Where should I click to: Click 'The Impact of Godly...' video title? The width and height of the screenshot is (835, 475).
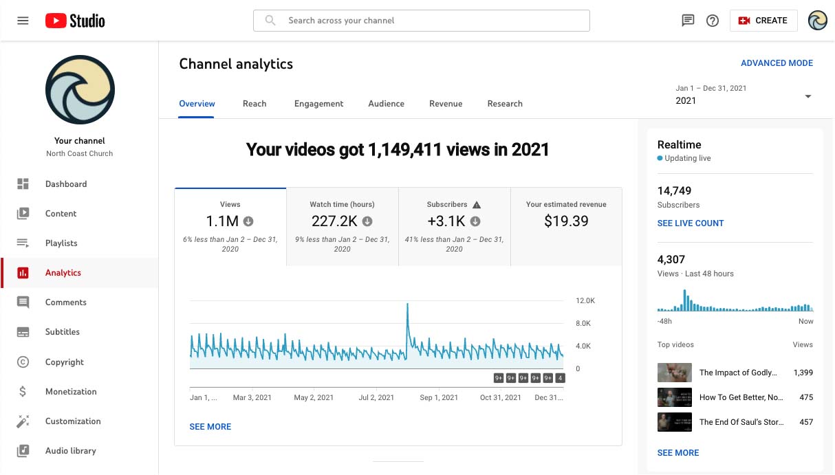[x=738, y=373]
